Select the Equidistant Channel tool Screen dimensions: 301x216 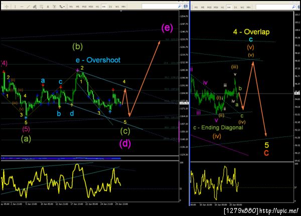[x=35, y=6]
